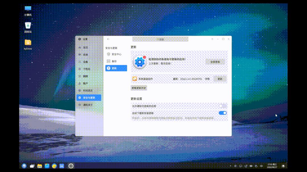Toggle night mode from the system tray
This screenshot has height=172, width=307.
[283, 166]
